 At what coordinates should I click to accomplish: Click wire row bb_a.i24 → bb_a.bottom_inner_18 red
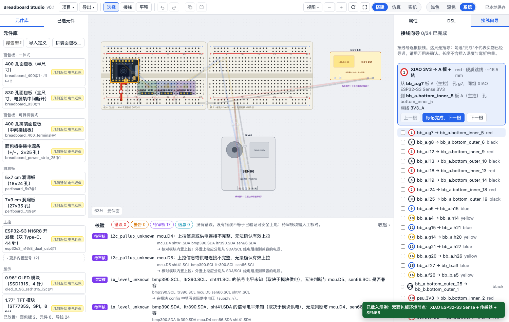tap(451, 190)
